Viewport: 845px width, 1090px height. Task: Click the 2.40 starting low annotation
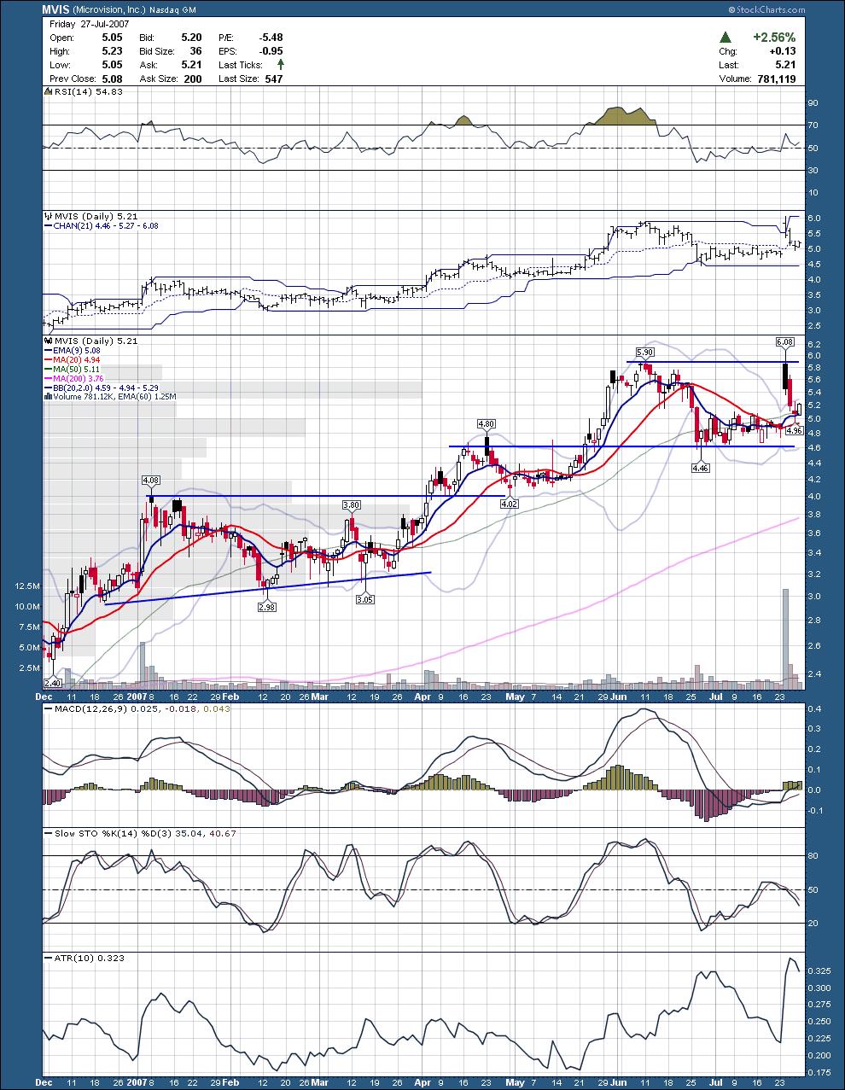tap(52, 684)
